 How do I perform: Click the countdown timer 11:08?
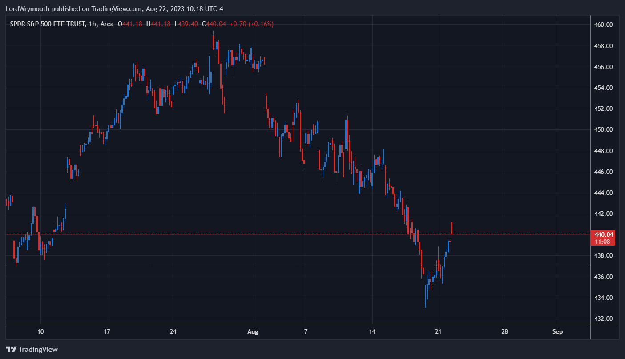602,242
